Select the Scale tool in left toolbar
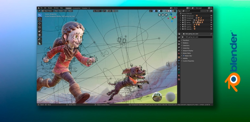The height and width of the screenshot is (122, 250). pos(40,31)
